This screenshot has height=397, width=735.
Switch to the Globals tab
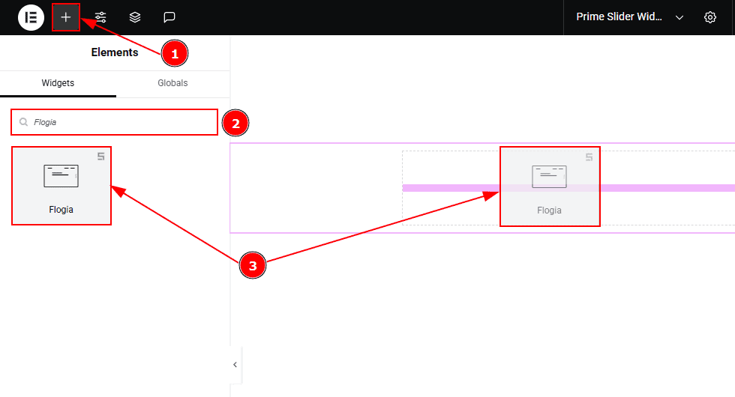[172, 83]
